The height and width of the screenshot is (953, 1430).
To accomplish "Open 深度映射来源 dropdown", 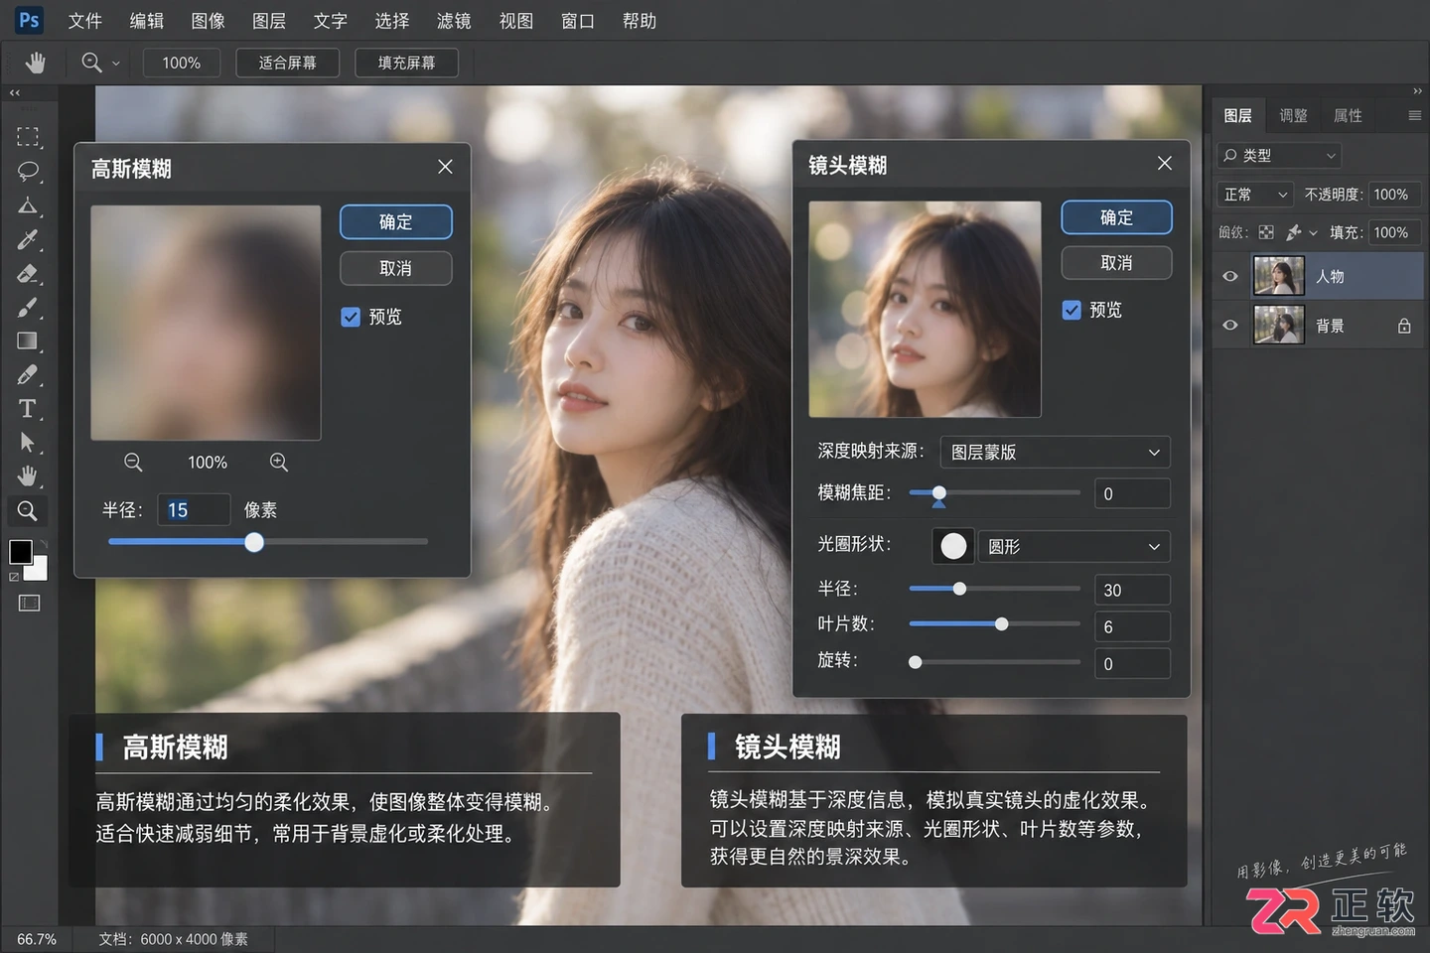I will click(x=1055, y=452).
